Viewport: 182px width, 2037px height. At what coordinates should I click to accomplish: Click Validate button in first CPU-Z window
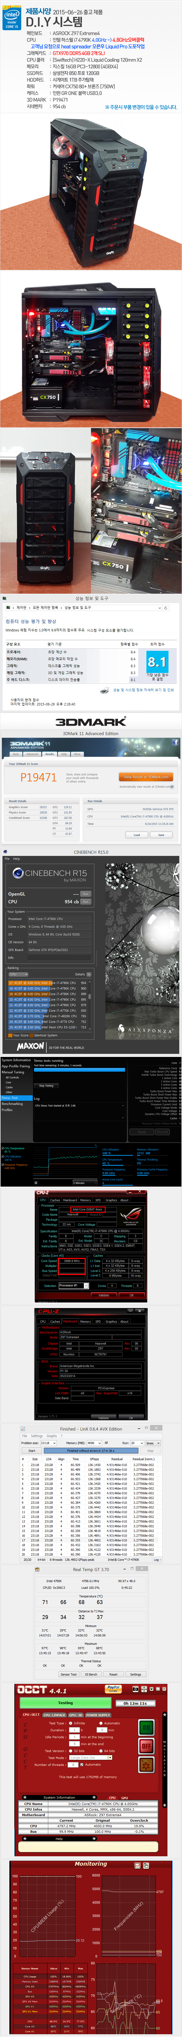[x=104, y=1295]
